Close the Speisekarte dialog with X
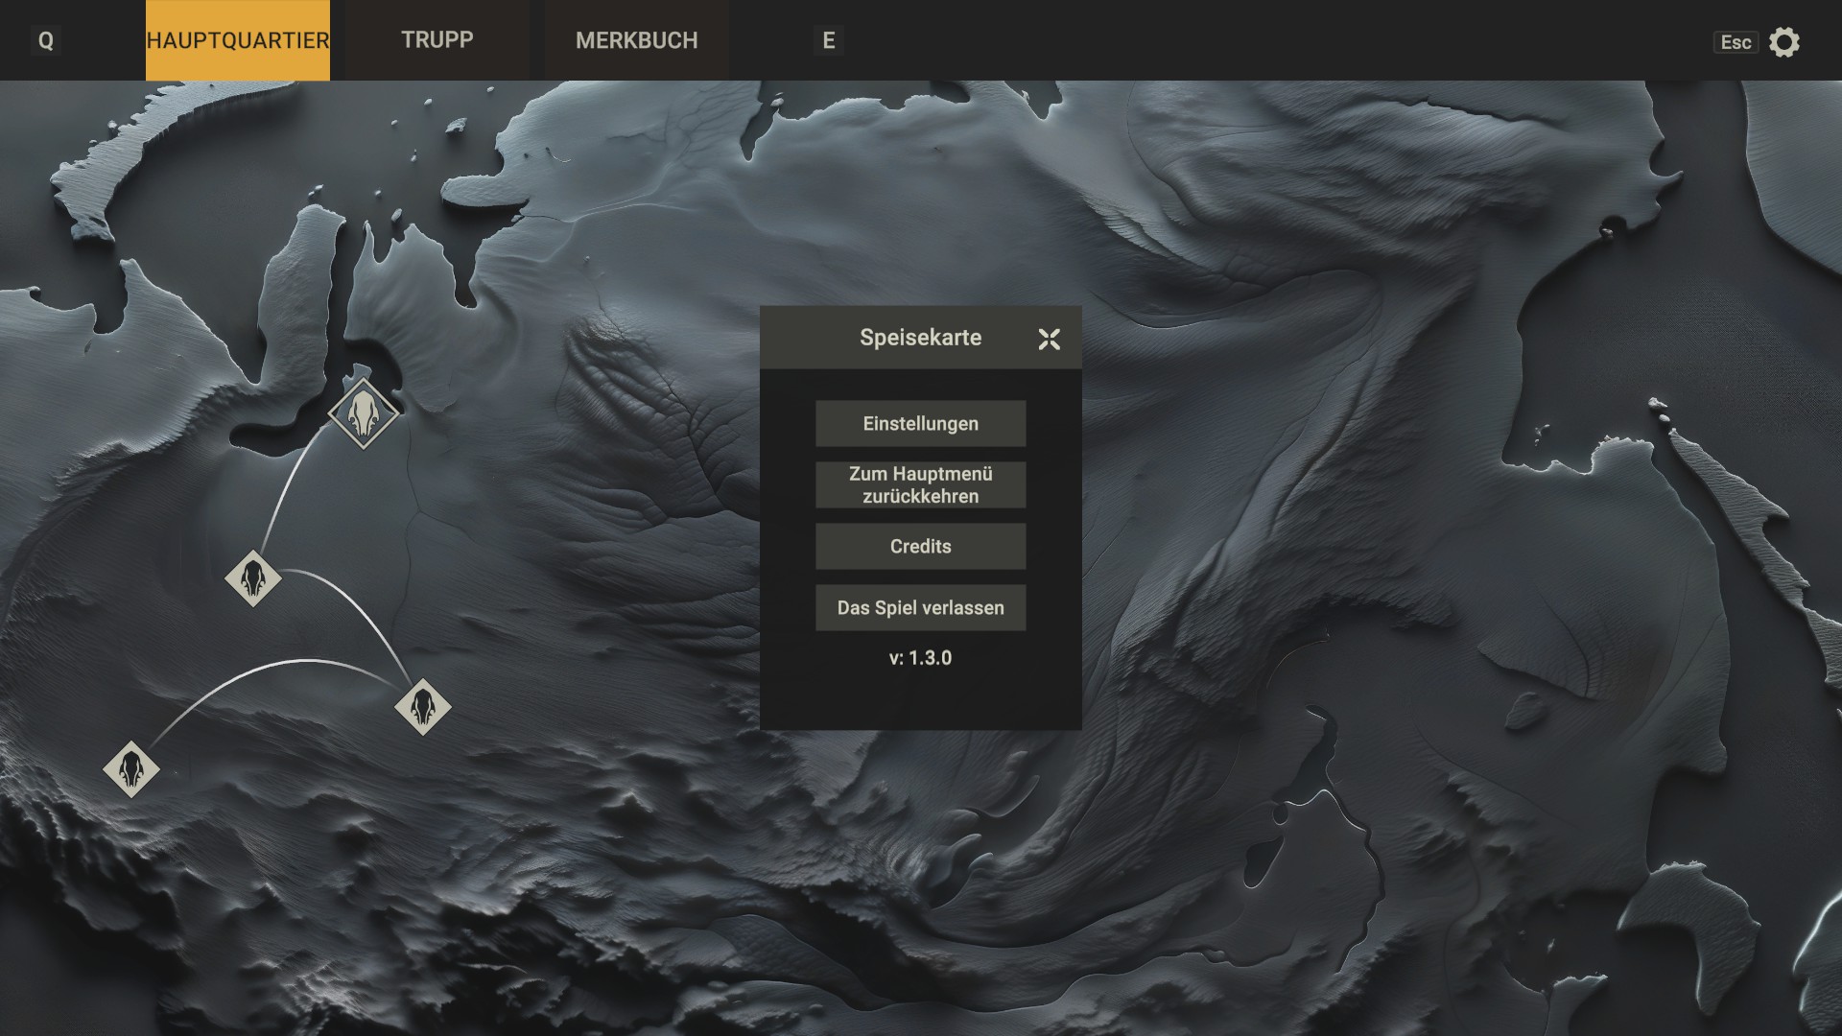 pos(1049,339)
